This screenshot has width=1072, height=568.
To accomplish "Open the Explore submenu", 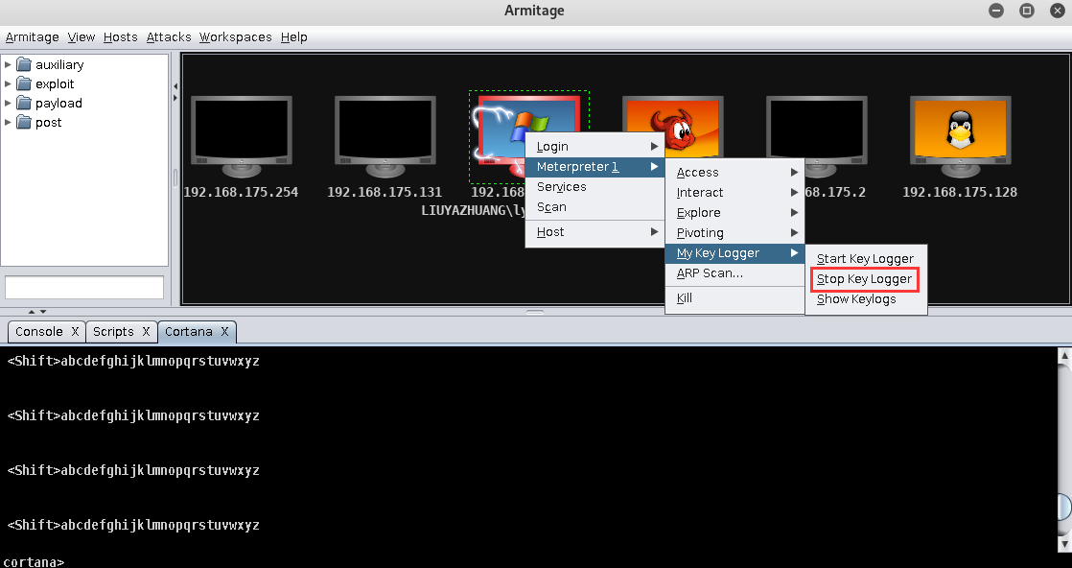I will [734, 213].
